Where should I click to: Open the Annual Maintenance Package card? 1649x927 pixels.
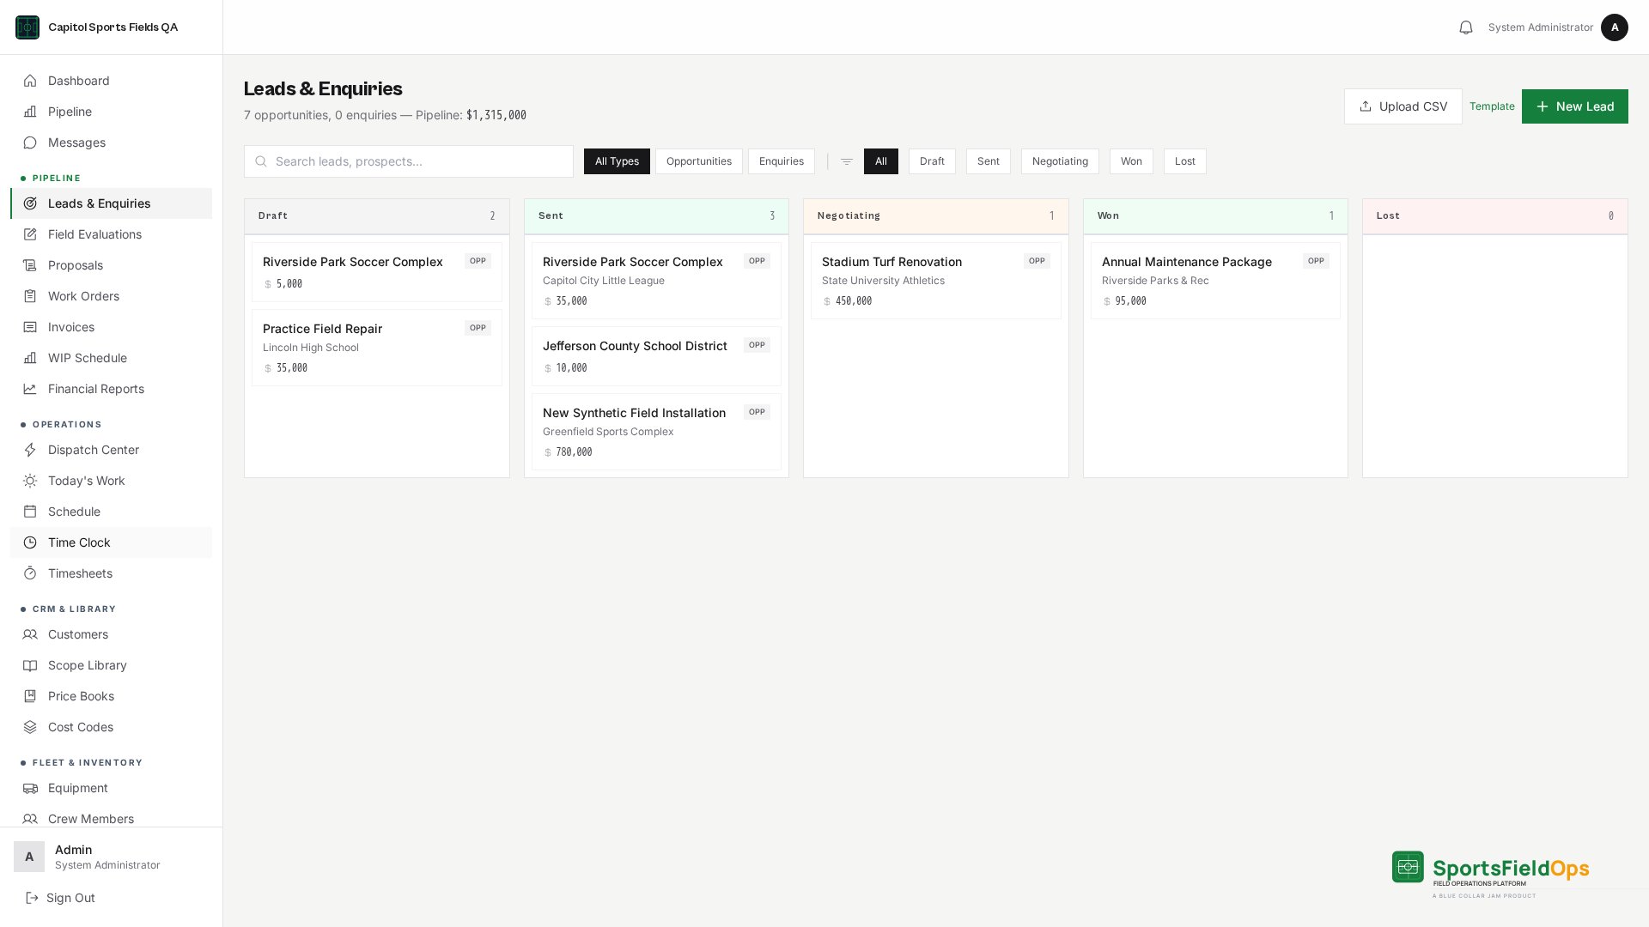[1215, 281]
